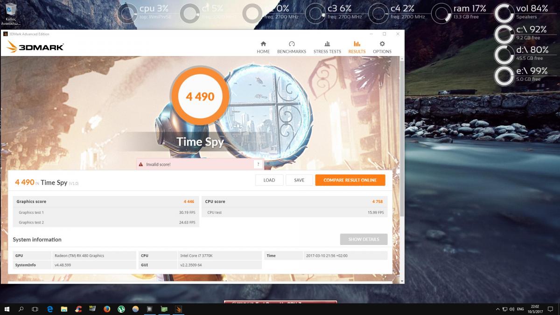The height and width of the screenshot is (315, 560).
Task: Click Radeon (TM) RX 480 Graphics text
Action: 79,256
